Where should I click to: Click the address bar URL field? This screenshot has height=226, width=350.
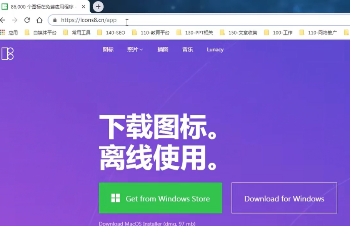point(199,20)
